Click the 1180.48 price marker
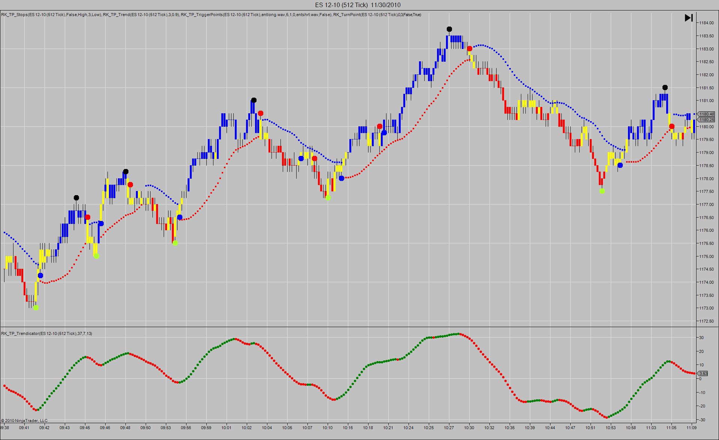Viewport: 719px width, 440px height. 706,114
